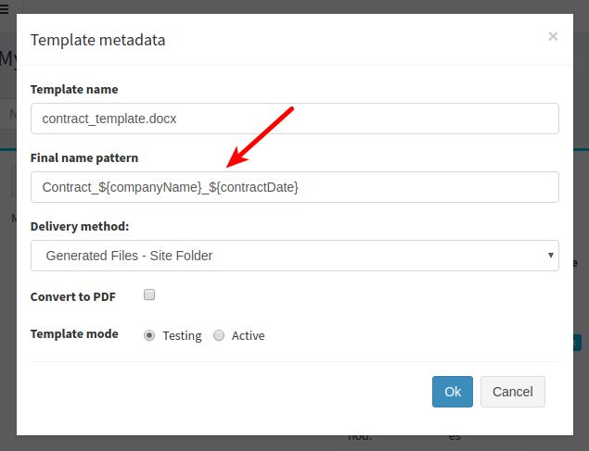Focus the Final name pattern field
Image resolution: width=589 pixels, height=451 pixels.
[x=295, y=187]
